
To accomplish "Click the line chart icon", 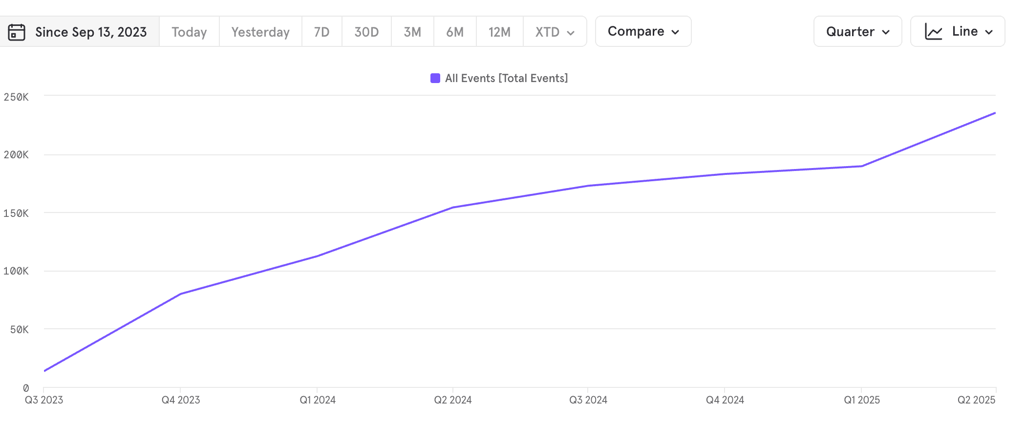I will [933, 32].
